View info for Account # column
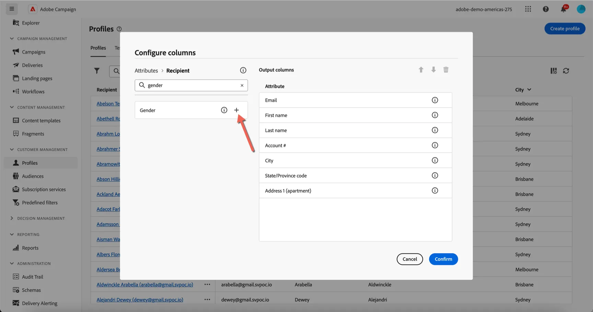The height and width of the screenshot is (312, 593). point(435,146)
